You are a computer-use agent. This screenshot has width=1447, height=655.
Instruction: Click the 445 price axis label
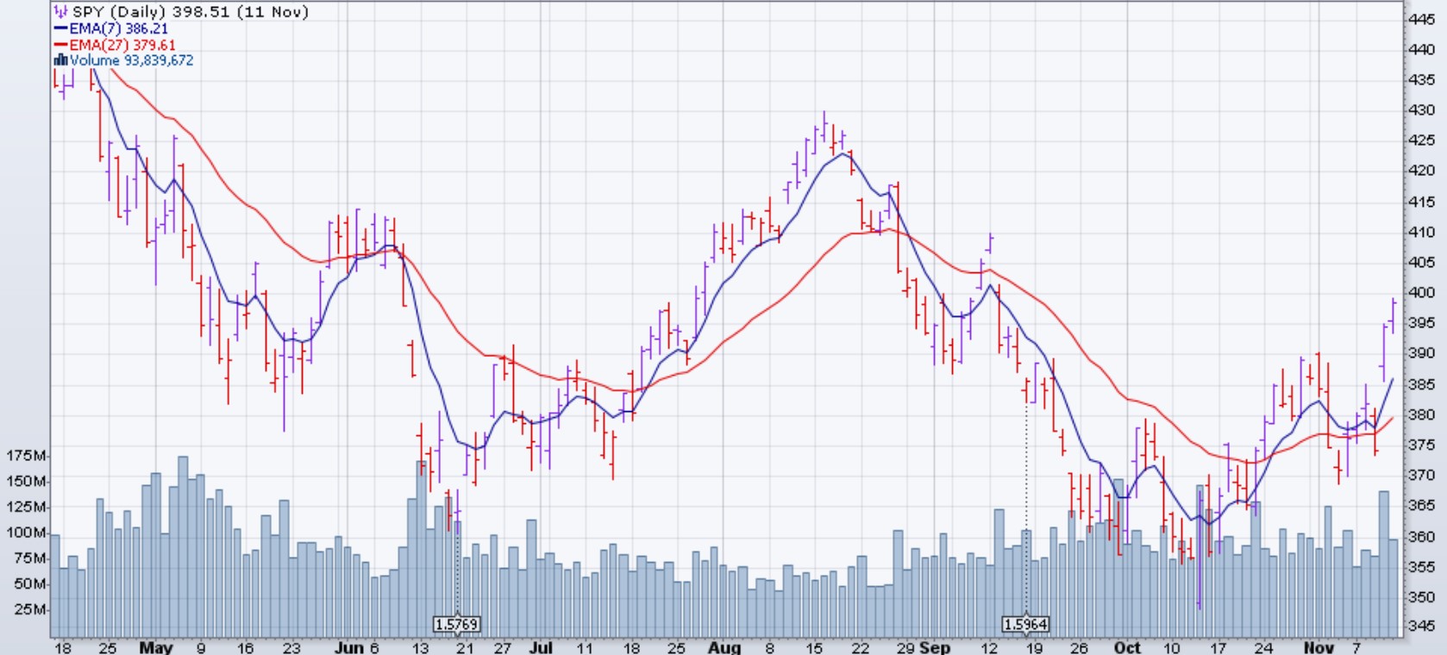pos(1421,19)
